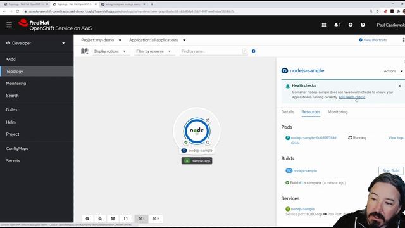Viewport: 405px width, 228px height.
Task: Open a new browser tab
Action: [152, 4]
